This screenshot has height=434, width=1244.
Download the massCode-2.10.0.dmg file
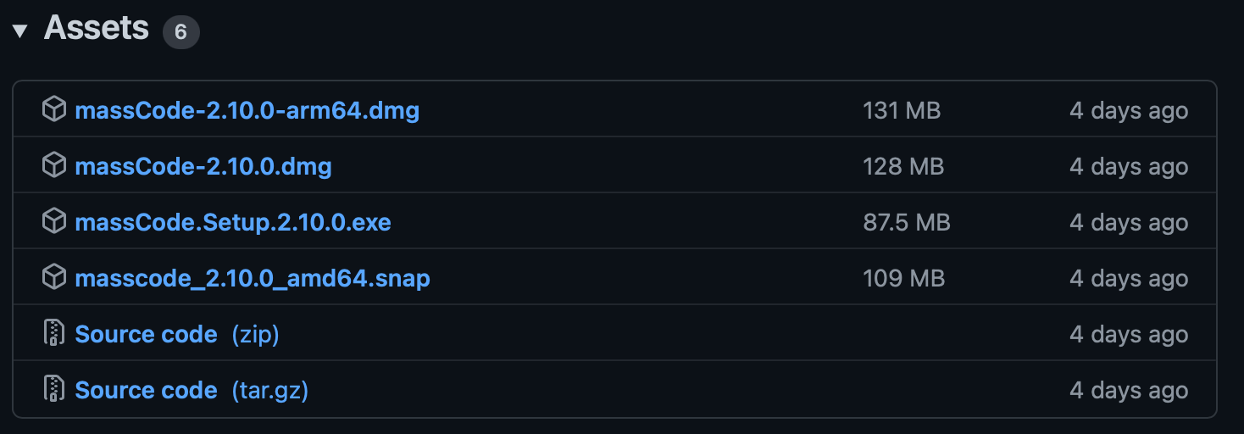click(x=203, y=166)
